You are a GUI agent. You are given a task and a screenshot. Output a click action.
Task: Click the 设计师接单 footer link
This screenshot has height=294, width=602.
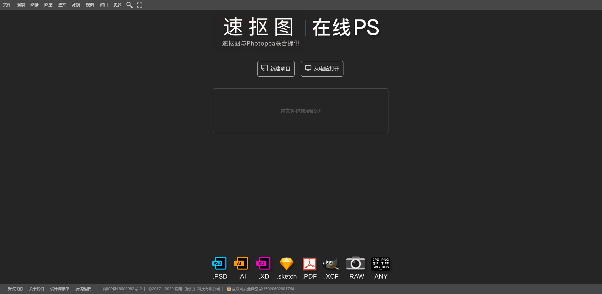pyautogui.click(x=60, y=289)
